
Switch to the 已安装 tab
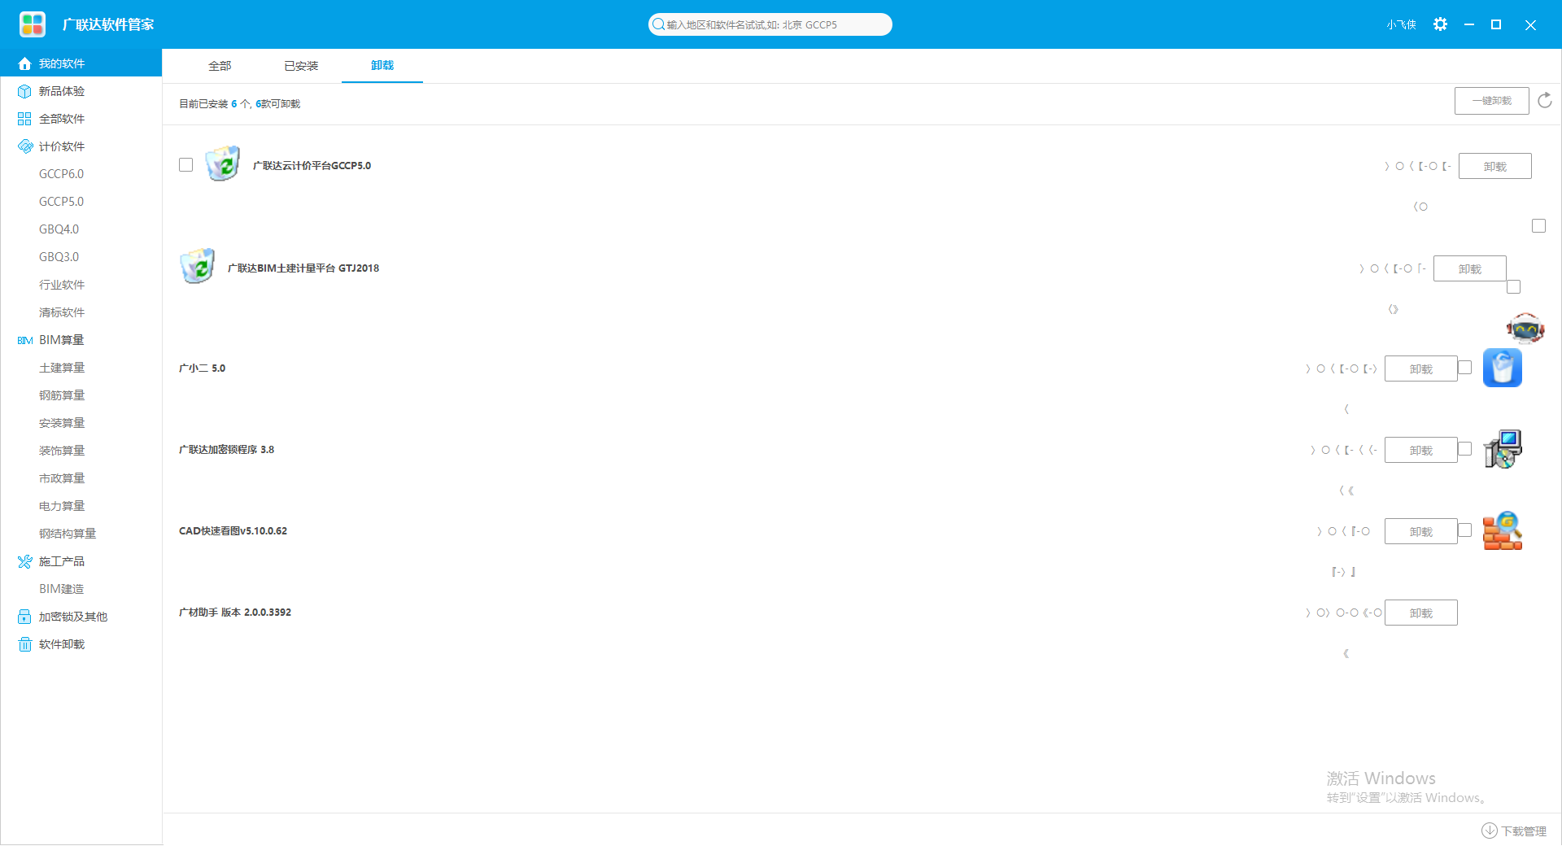[301, 65]
